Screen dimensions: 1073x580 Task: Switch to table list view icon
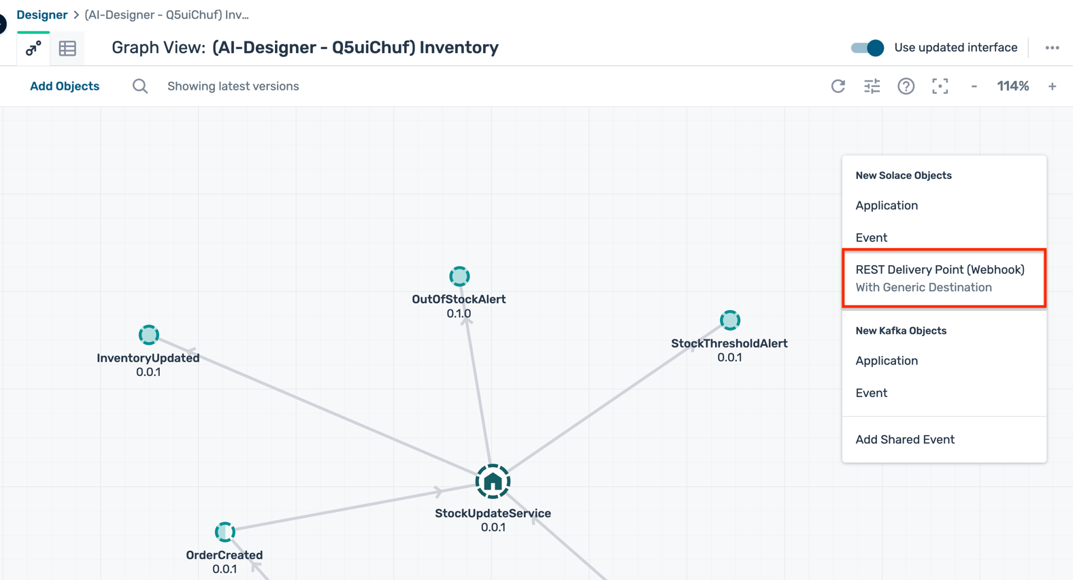pos(67,48)
